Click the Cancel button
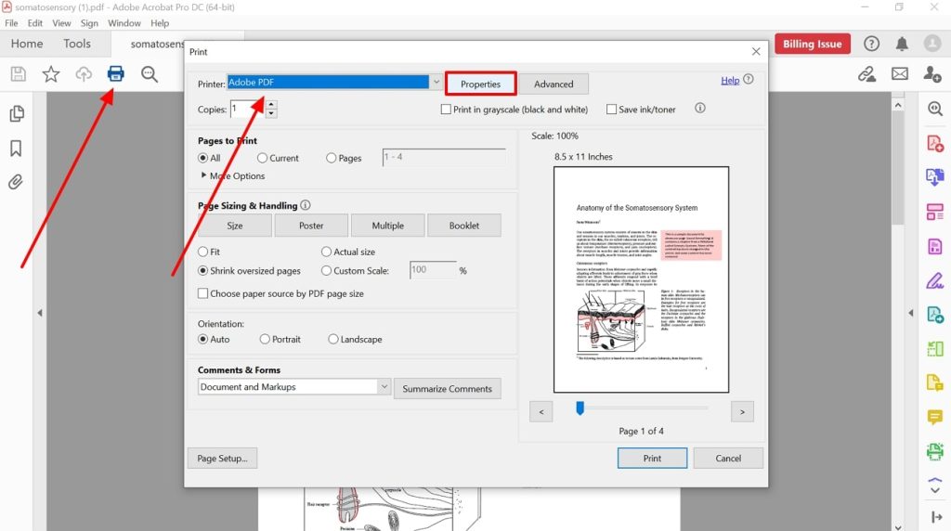 [728, 459]
